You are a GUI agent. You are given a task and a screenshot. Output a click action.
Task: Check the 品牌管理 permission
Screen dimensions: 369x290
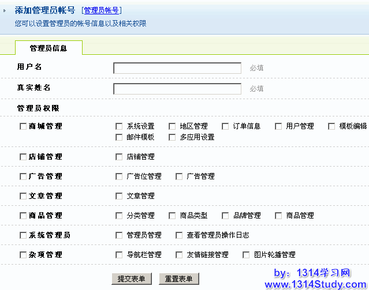(x=225, y=216)
